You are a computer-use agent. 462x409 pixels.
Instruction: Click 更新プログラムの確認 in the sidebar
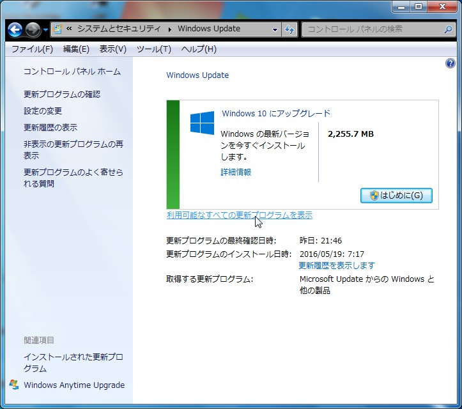pos(62,95)
